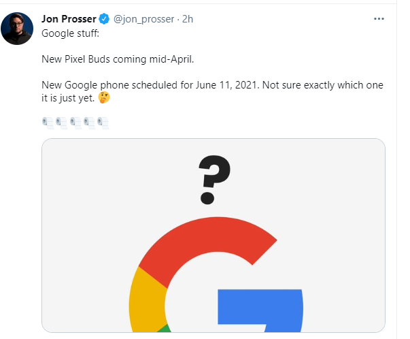Click the @jon_prosser handle
Viewport: 410px width, 339px height.
(143, 19)
